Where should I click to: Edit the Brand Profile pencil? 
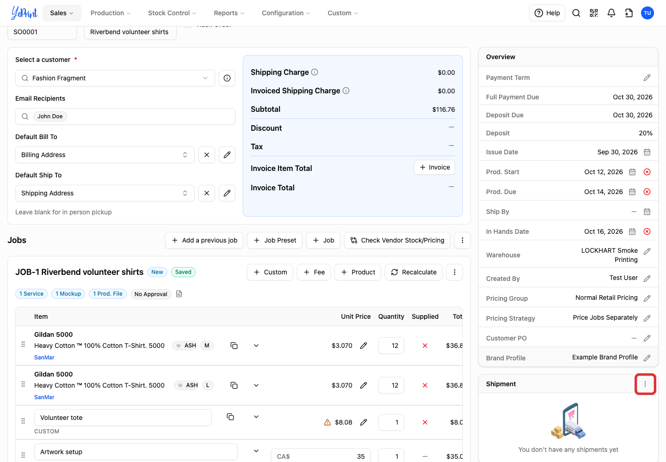(647, 358)
